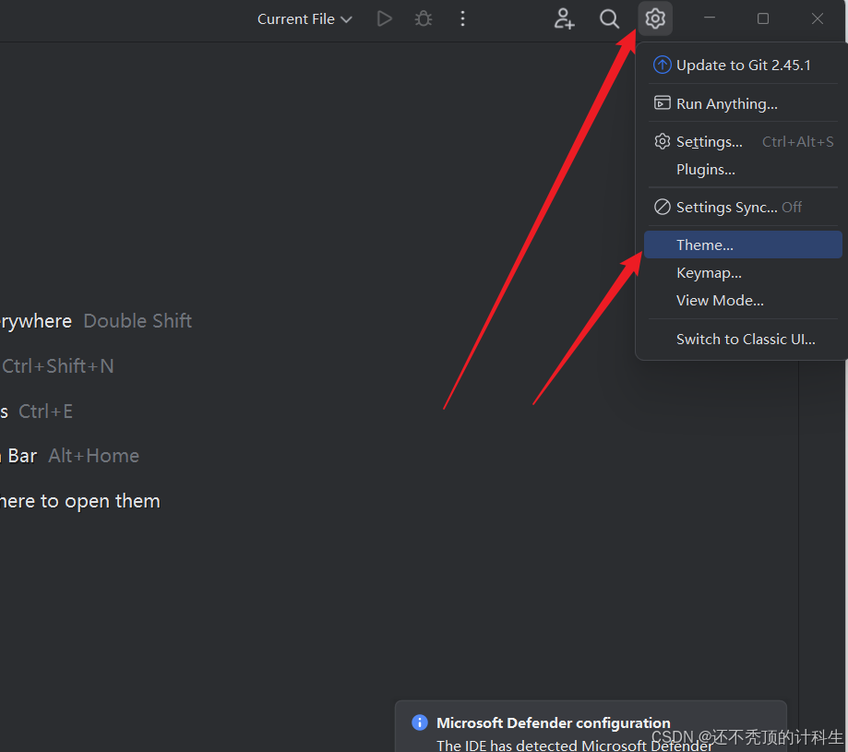This screenshot has width=848, height=752.
Task: Open Plugins... menu entry
Action: 743,170
